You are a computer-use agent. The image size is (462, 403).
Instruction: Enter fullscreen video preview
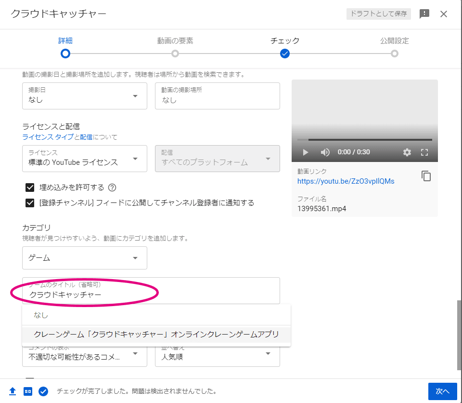424,152
